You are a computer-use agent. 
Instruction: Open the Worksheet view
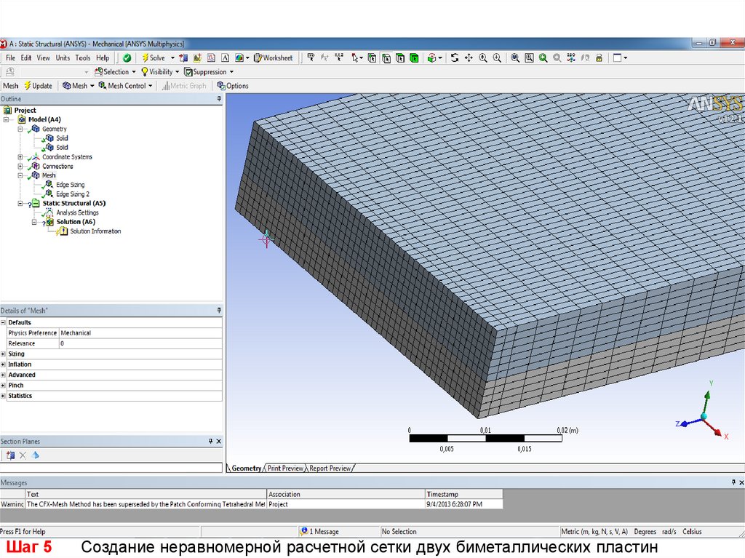(274, 57)
